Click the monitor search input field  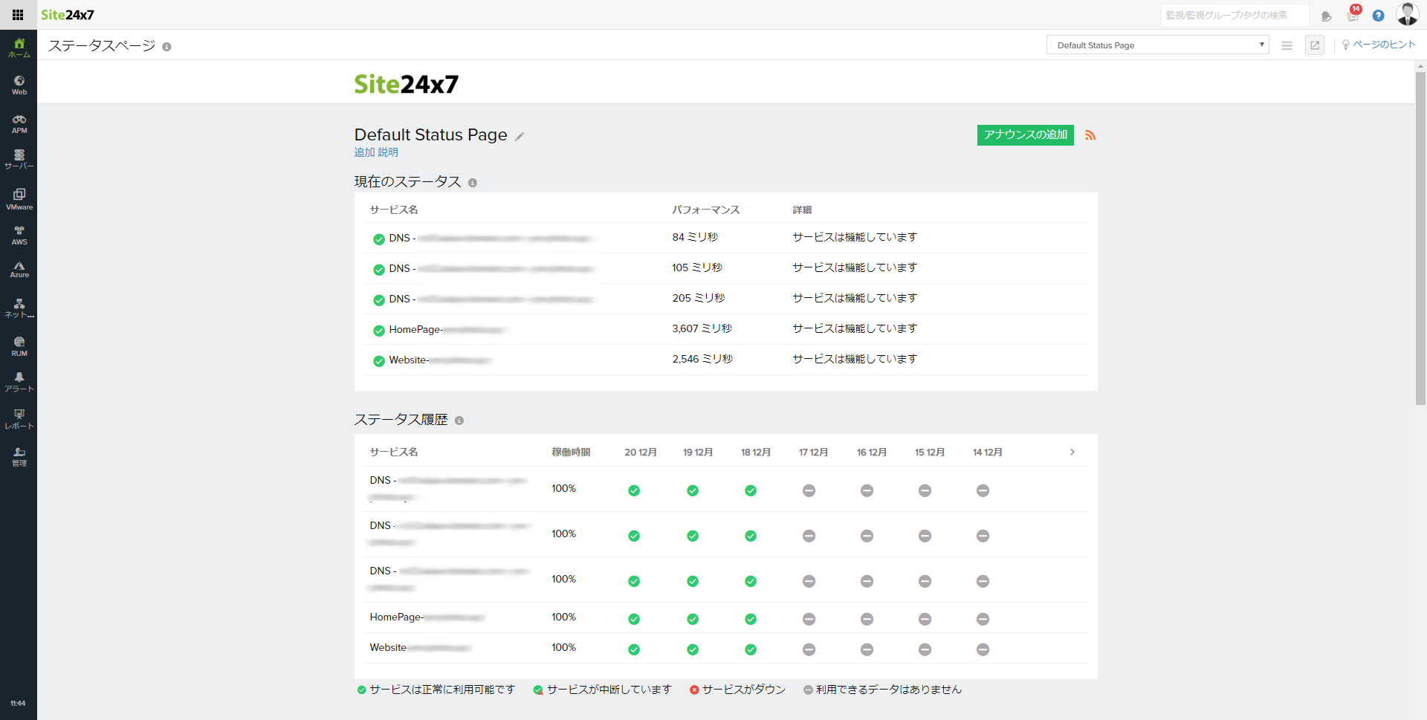click(1234, 16)
